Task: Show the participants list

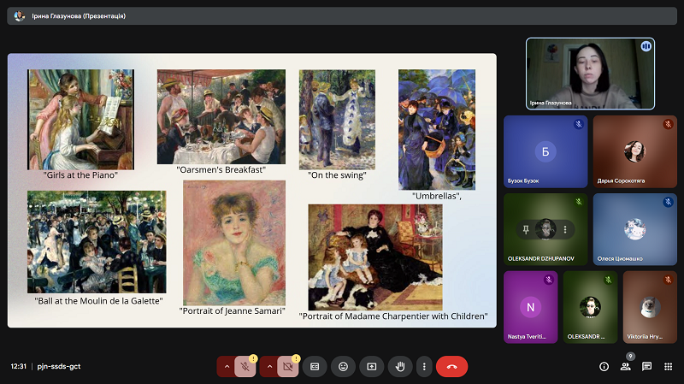Action: click(x=626, y=367)
